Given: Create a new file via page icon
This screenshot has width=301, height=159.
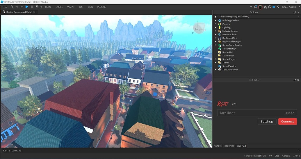Looking at the screenshot, I should pyautogui.click(x=12, y=7).
